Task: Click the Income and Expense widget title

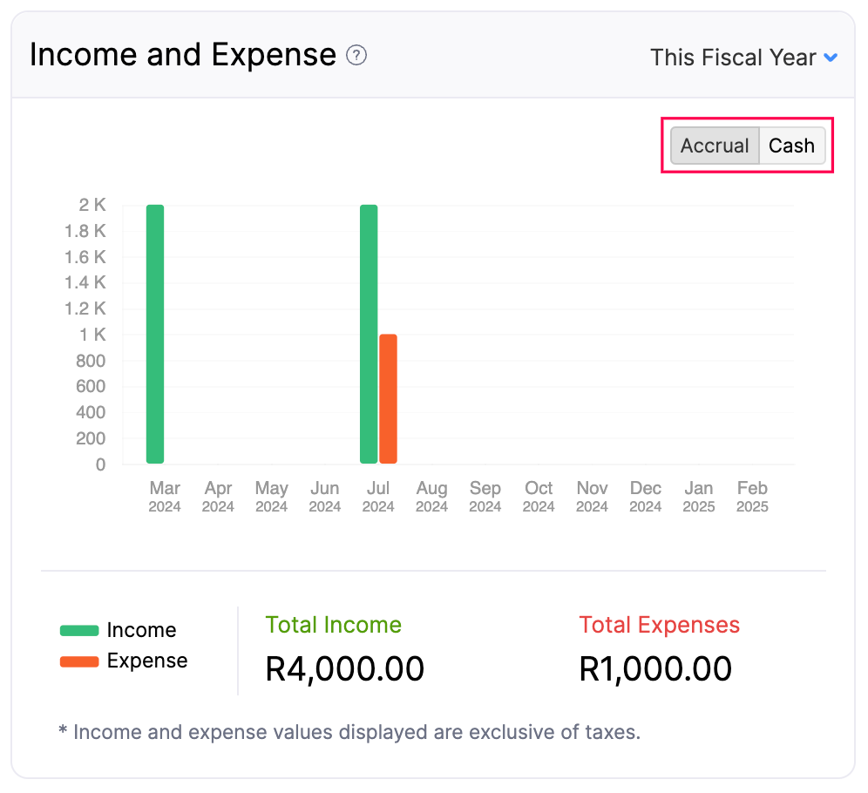Action: (x=183, y=54)
